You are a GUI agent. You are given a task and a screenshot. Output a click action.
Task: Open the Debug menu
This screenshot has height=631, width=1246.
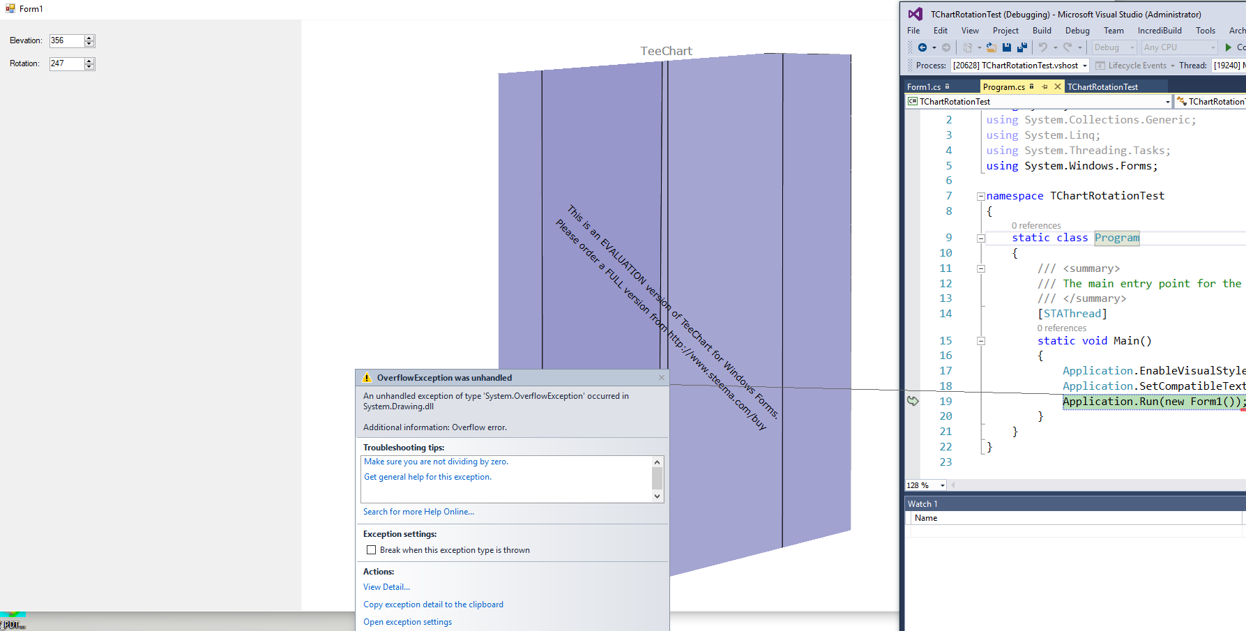1077,31
